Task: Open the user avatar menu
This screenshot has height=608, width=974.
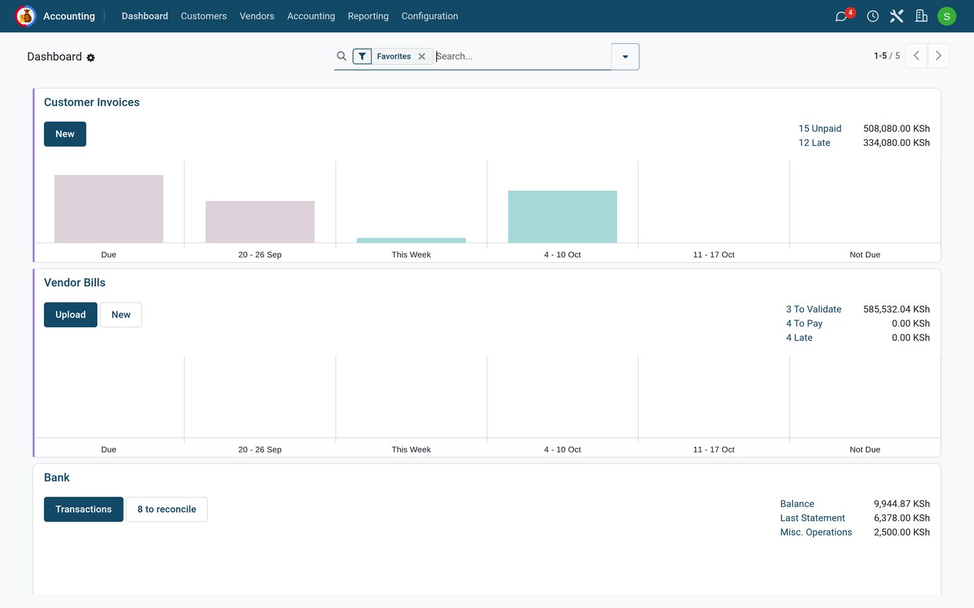Action: (x=947, y=16)
